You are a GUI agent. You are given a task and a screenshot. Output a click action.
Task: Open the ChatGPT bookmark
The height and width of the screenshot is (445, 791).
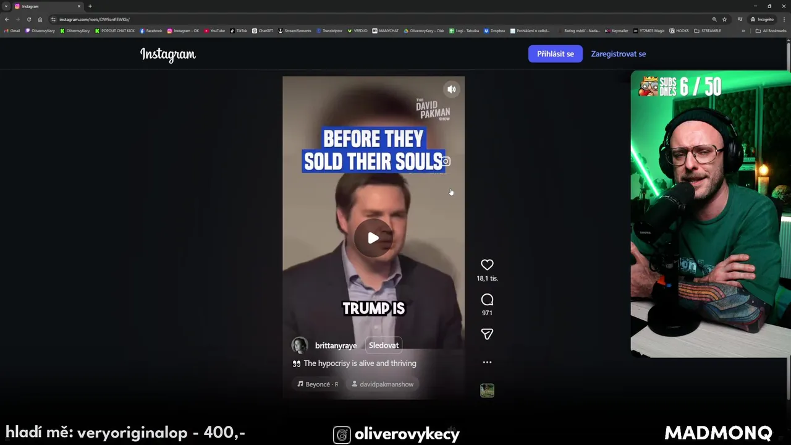pos(263,30)
